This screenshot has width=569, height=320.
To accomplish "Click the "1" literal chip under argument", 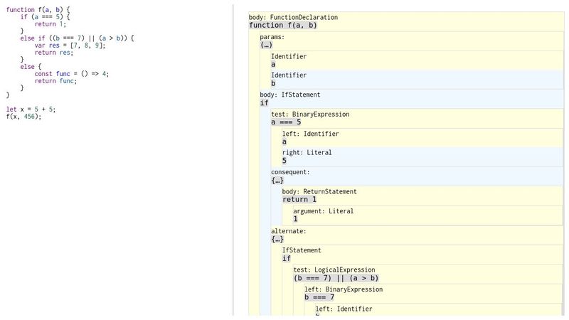I will [x=296, y=219].
